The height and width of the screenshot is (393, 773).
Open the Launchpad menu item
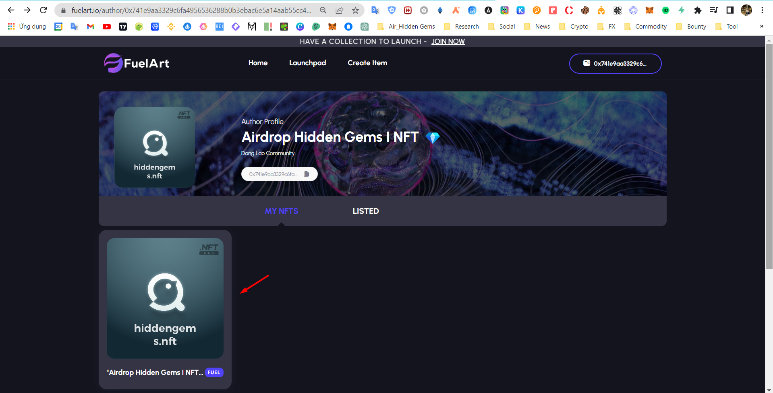[x=307, y=63]
